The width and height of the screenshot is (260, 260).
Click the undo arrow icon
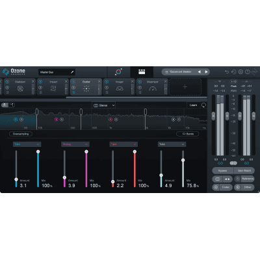click(227, 71)
